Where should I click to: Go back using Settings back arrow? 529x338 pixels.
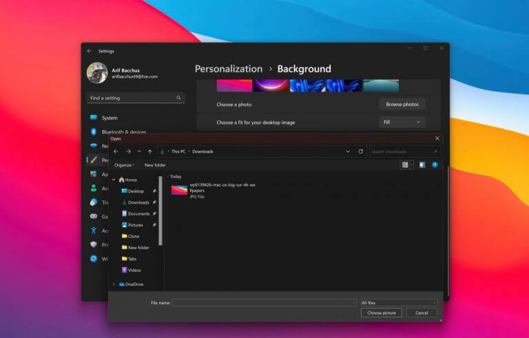(x=89, y=51)
